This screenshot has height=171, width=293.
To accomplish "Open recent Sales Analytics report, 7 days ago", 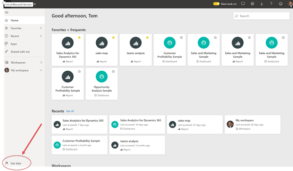I will click(x=80, y=124).
